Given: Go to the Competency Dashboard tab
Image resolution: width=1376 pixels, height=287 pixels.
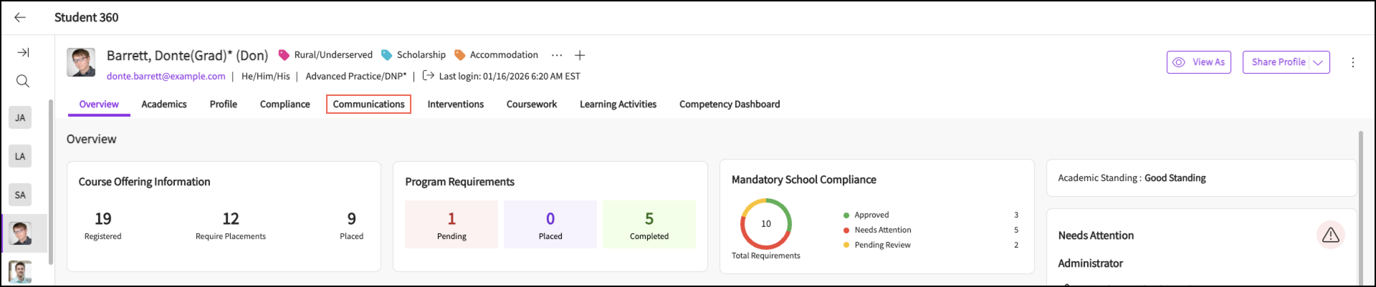Looking at the screenshot, I should (729, 104).
